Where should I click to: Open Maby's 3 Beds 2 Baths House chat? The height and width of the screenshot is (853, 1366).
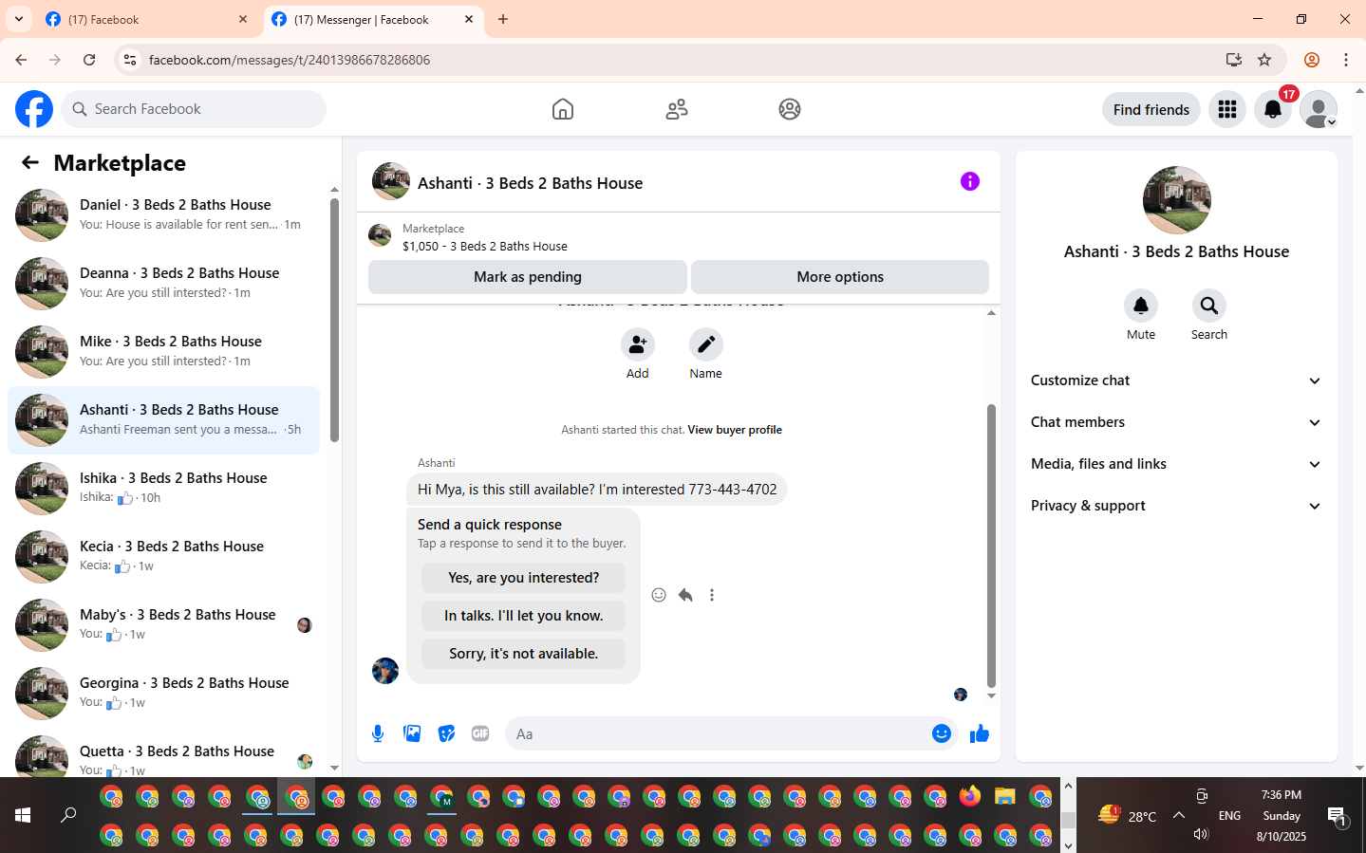point(164,625)
